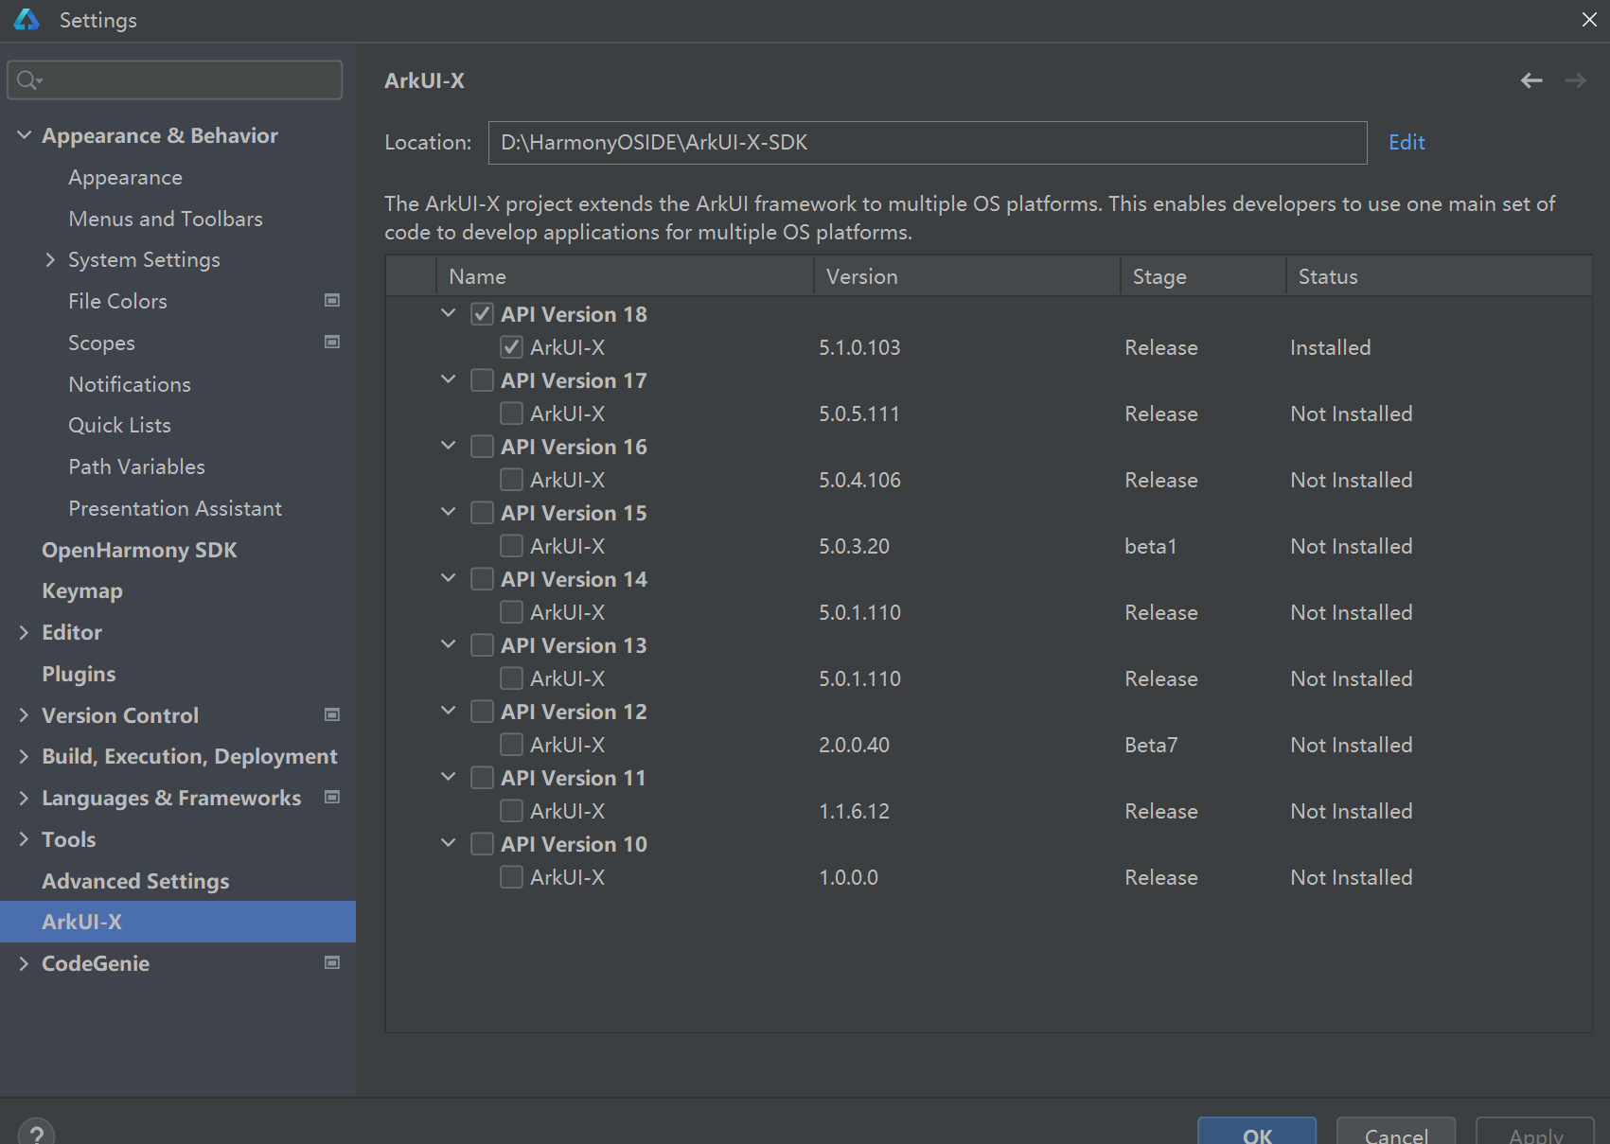Open Quick Lists settings

pos(119,426)
